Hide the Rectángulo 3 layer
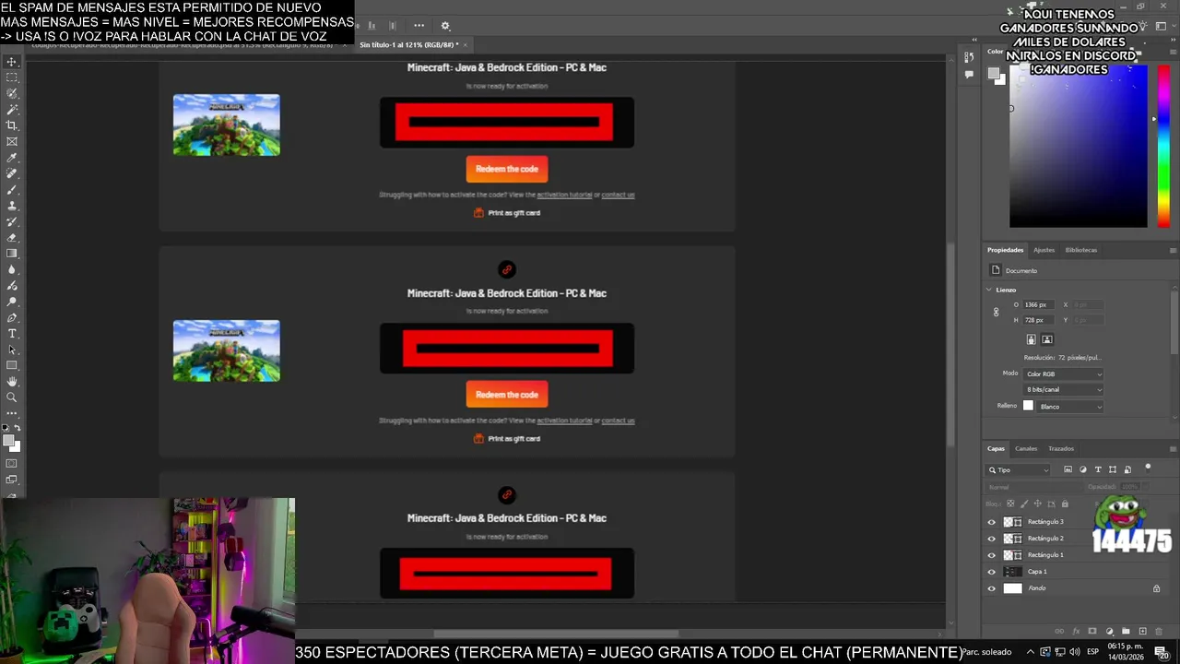Screen dimensions: 1180x664 coord(992,522)
